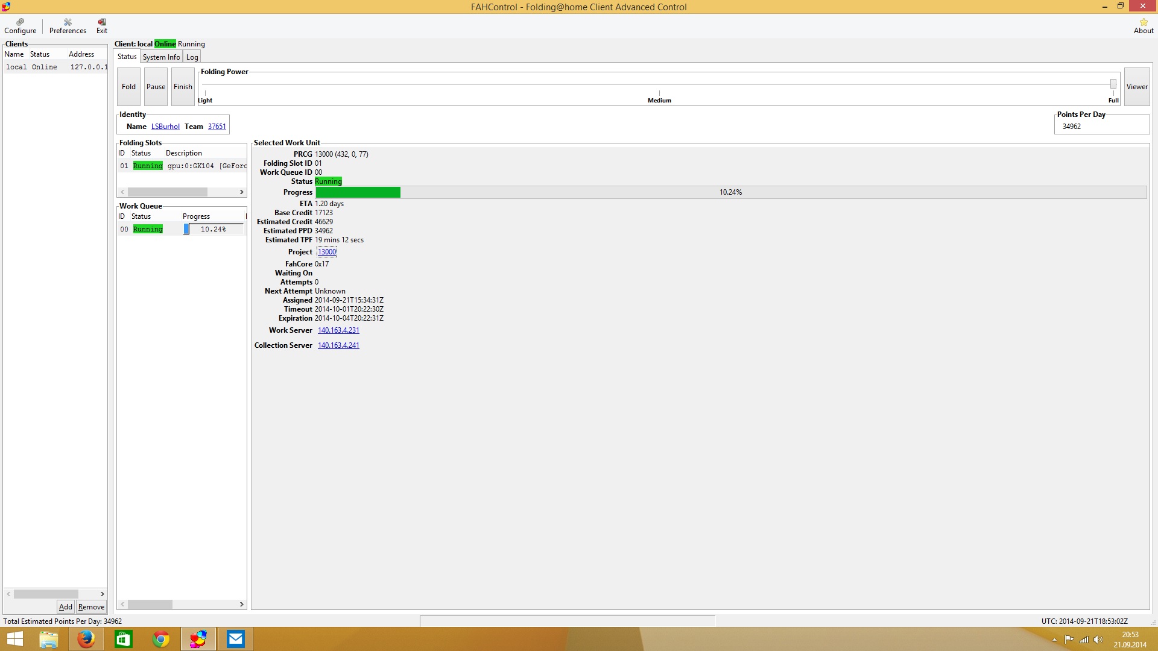Image resolution: width=1158 pixels, height=651 pixels.
Task: Click the Clients Name column header
Action: [14, 54]
